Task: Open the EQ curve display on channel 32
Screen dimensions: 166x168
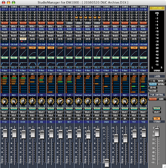Action: pyautogui.click(x=143, y=63)
